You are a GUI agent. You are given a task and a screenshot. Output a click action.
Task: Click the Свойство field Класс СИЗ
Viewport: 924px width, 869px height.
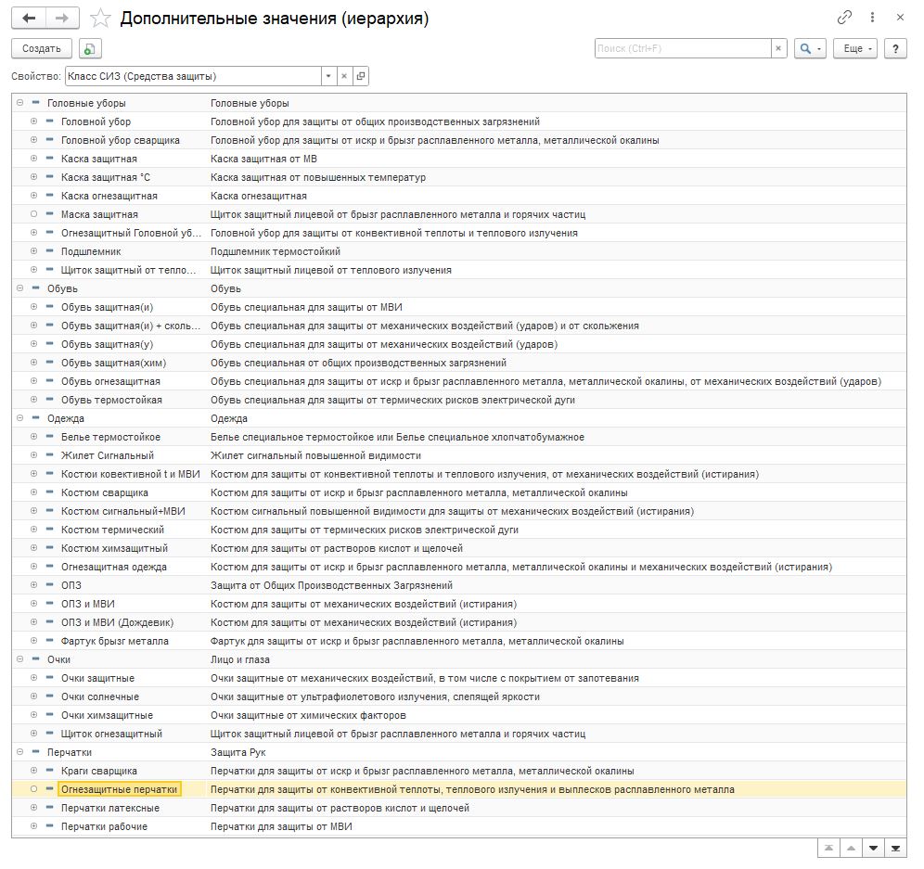(193, 76)
